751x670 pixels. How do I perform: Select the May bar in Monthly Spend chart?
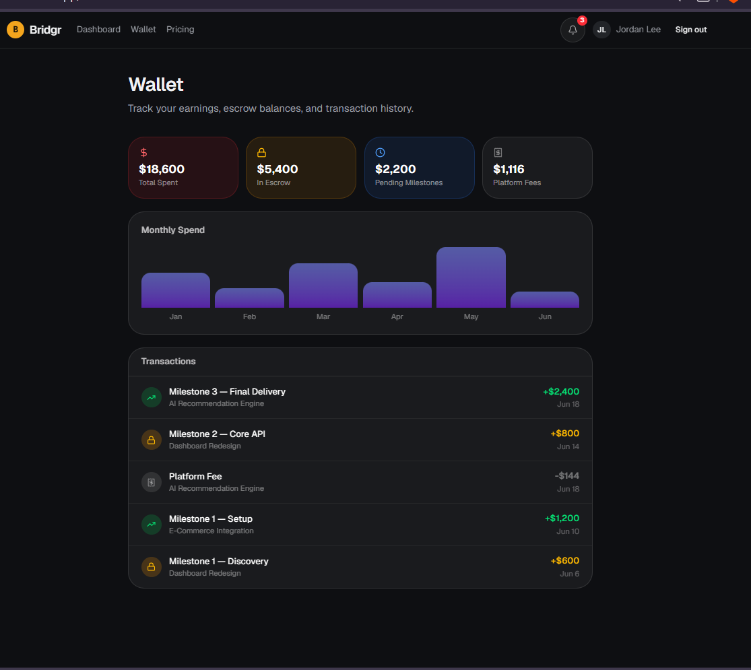[x=471, y=277]
